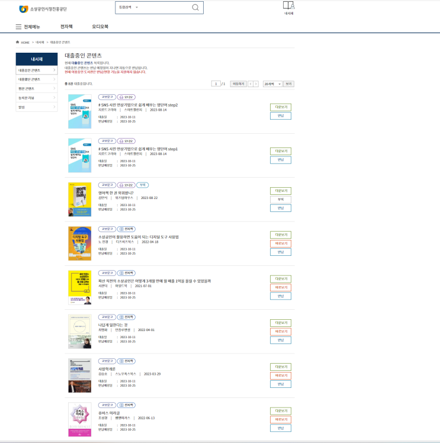Open 디지털 도구 사용법 title link
The image size is (440, 443).
tap(139, 237)
